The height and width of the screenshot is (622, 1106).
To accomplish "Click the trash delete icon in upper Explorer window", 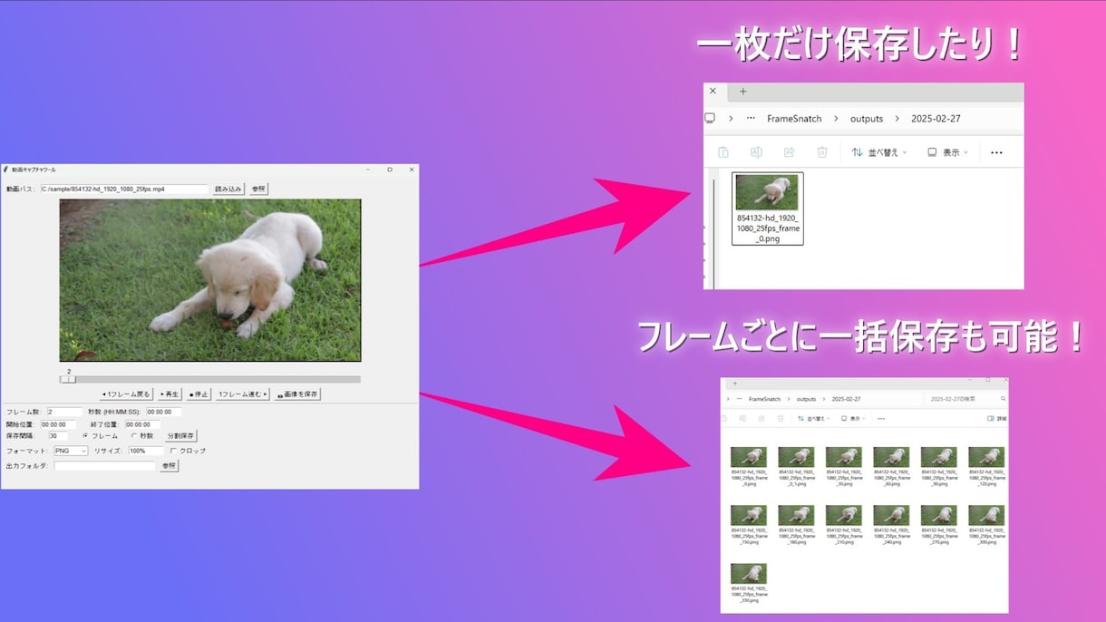I will pos(822,152).
